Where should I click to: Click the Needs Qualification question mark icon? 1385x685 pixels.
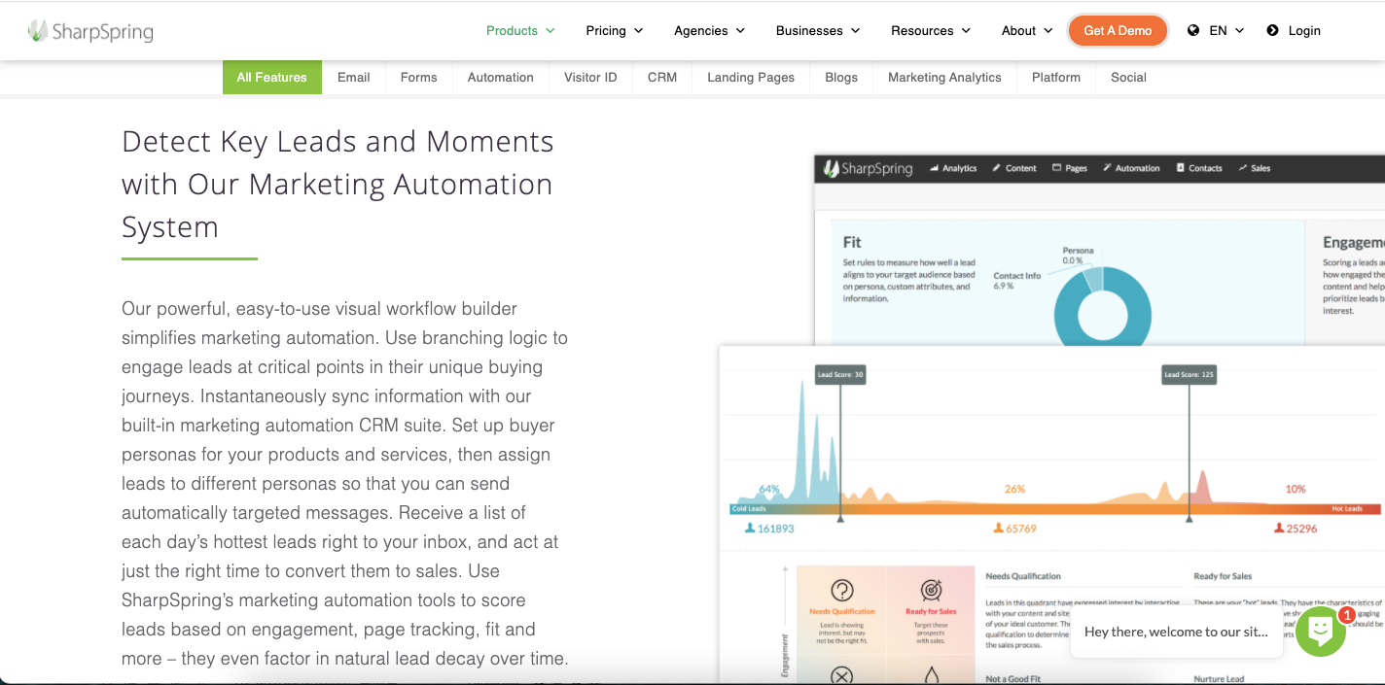coord(842,591)
